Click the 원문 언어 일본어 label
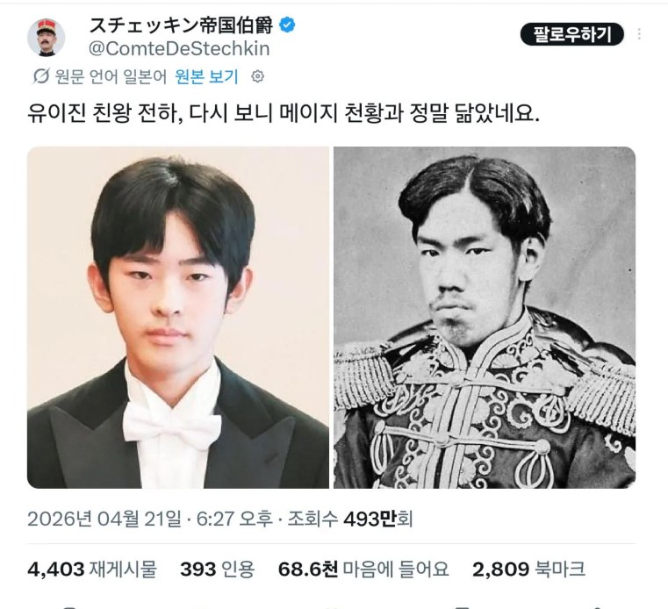Viewport: 668px width, 609px height. click(x=111, y=76)
